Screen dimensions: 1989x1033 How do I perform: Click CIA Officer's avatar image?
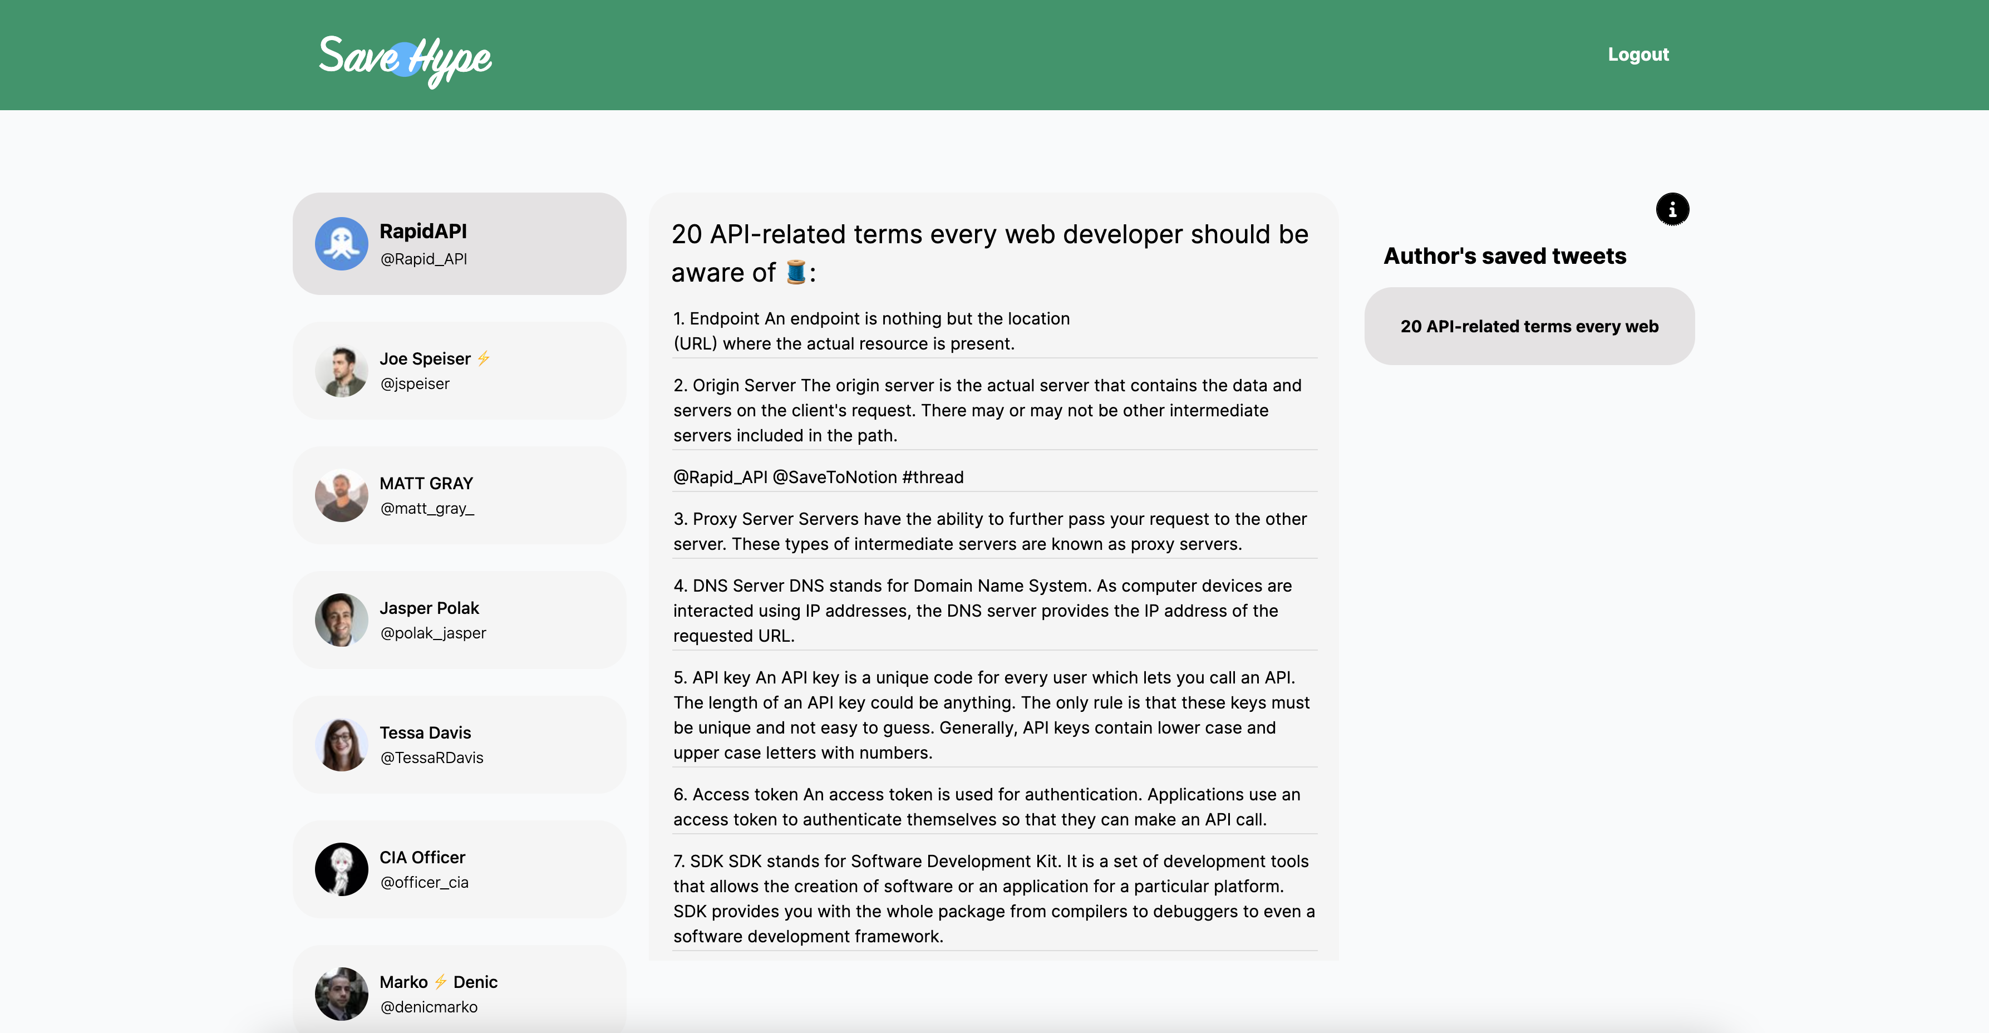[x=341, y=869]
